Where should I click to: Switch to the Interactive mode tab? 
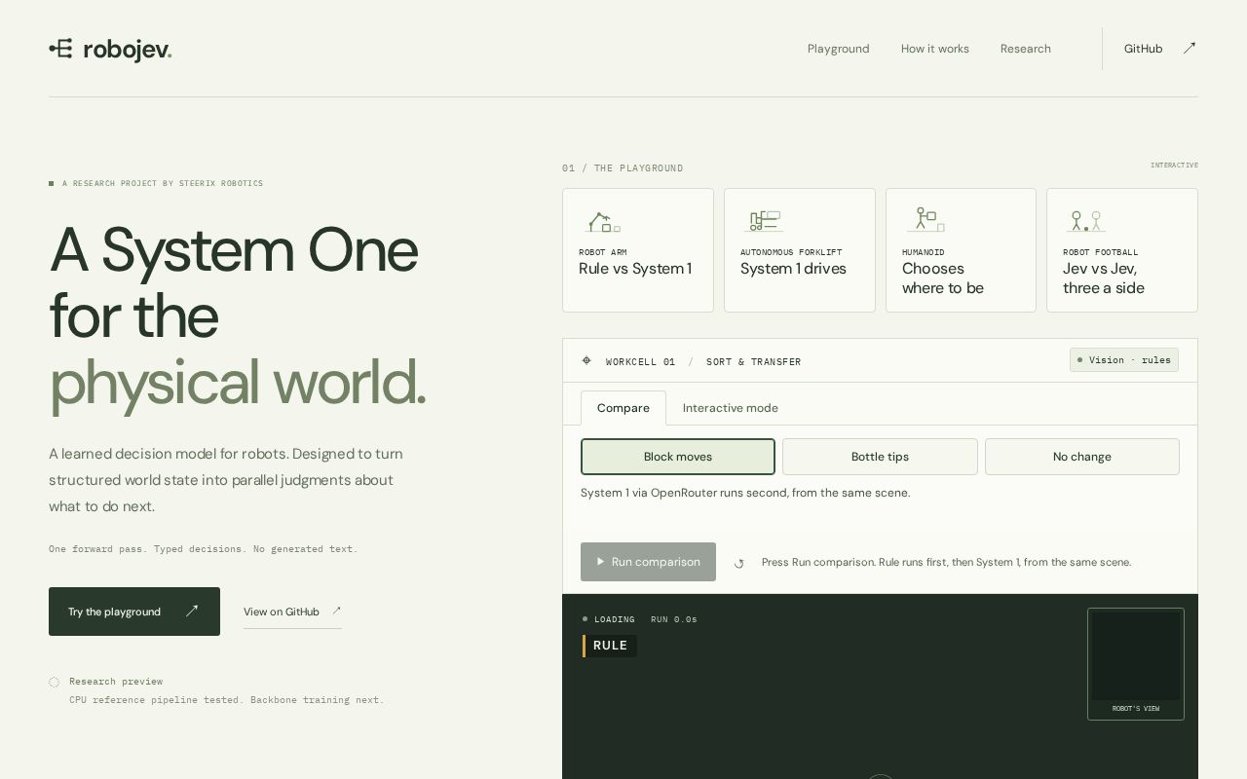click(x=731, y=408)
